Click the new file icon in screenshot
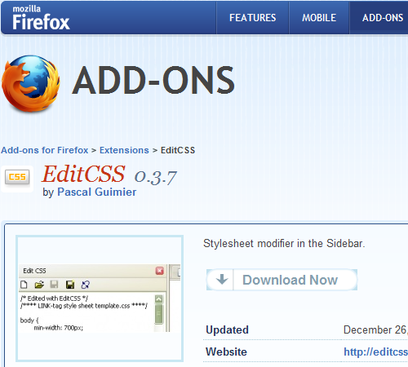This screenshot has height=367, width=408. (x=24, y=285)
